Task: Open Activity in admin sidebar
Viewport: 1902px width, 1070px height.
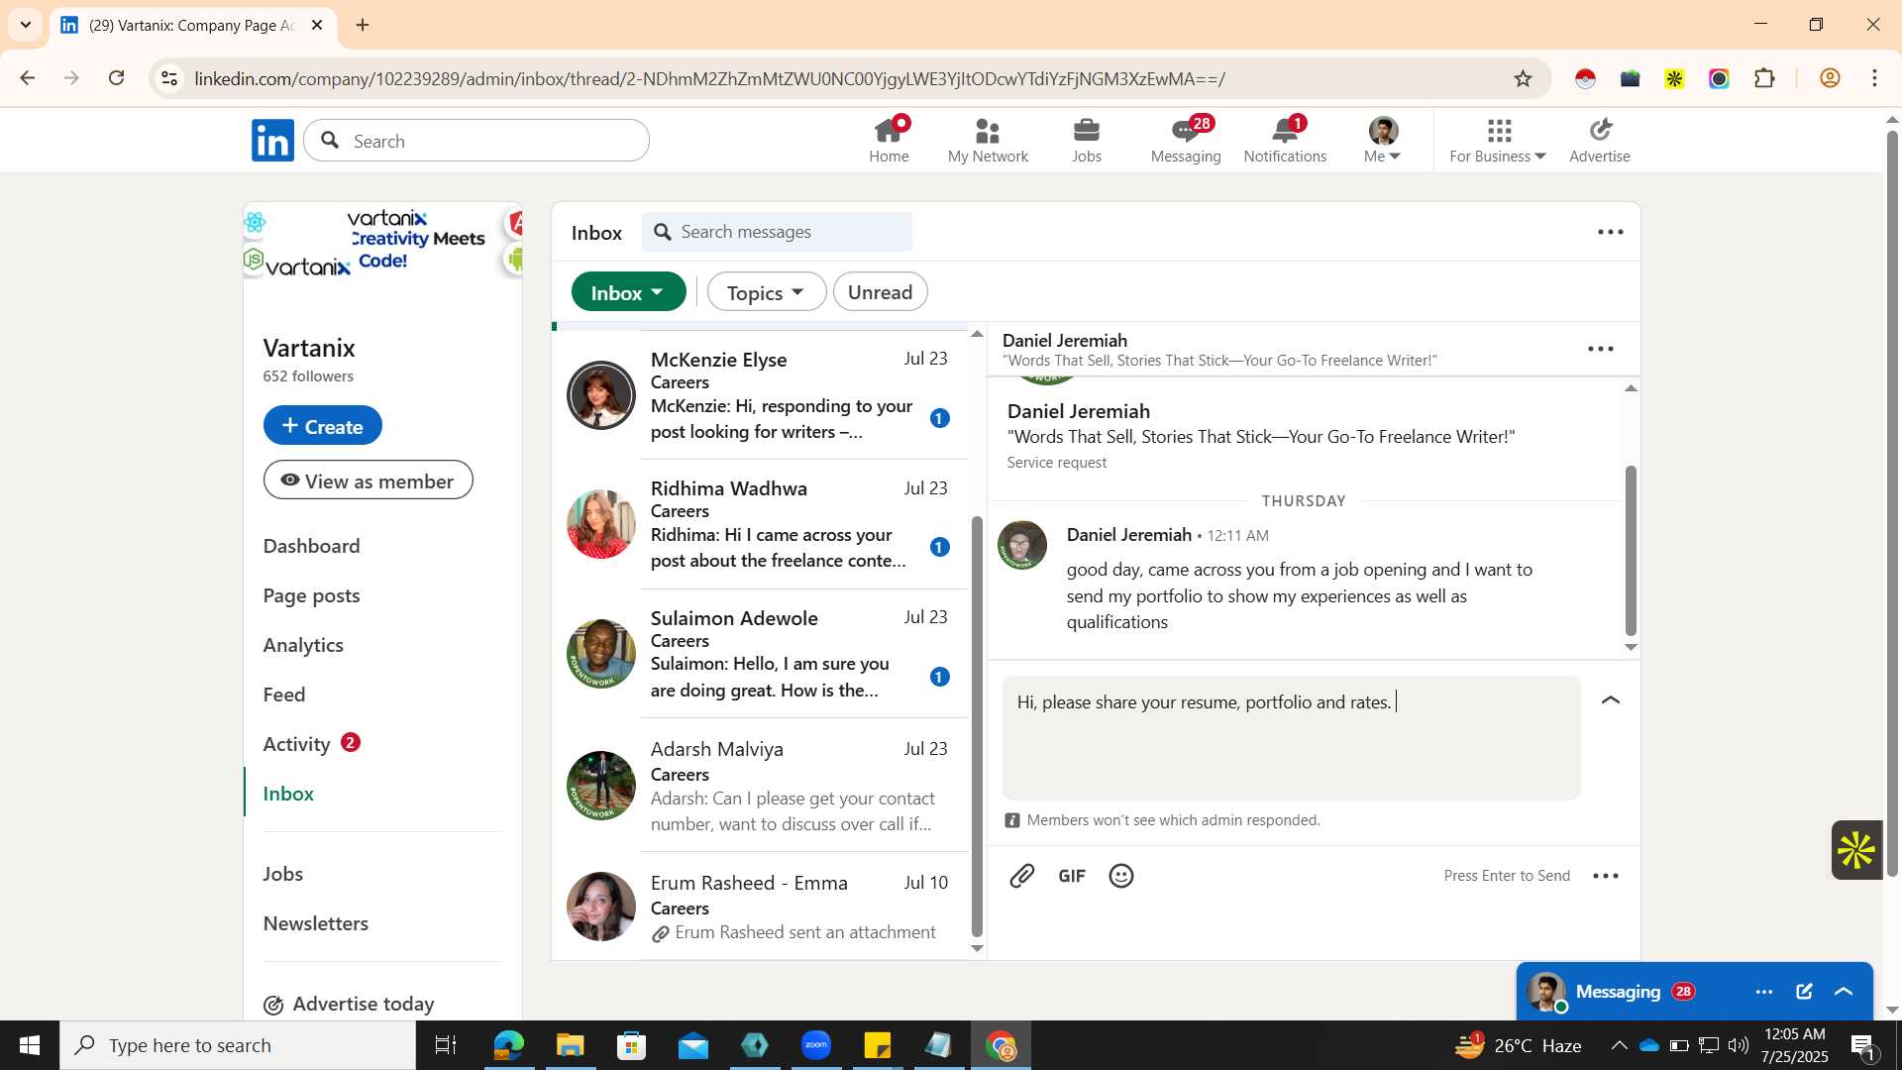Action: click(296, 744)
